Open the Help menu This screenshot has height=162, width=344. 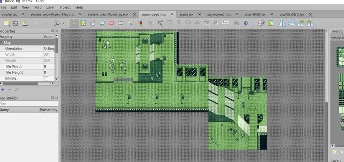[x=79, y=7]
